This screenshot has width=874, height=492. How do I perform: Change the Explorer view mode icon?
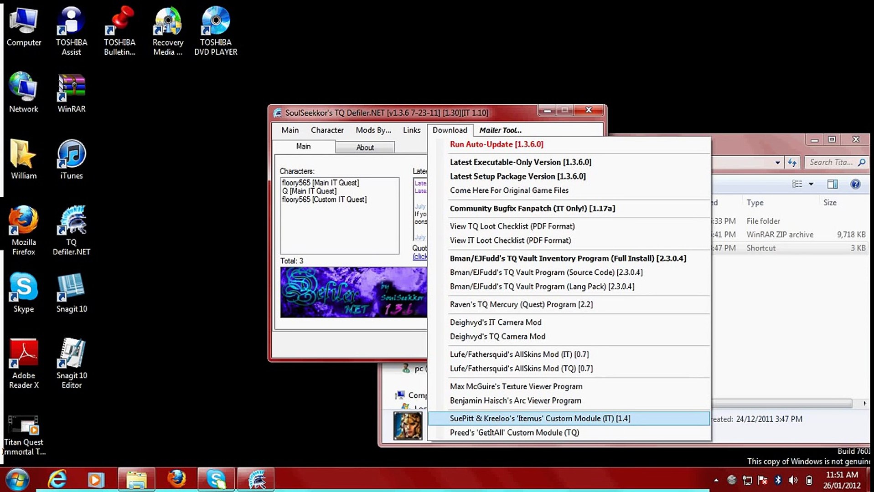(x=797, y=184)
